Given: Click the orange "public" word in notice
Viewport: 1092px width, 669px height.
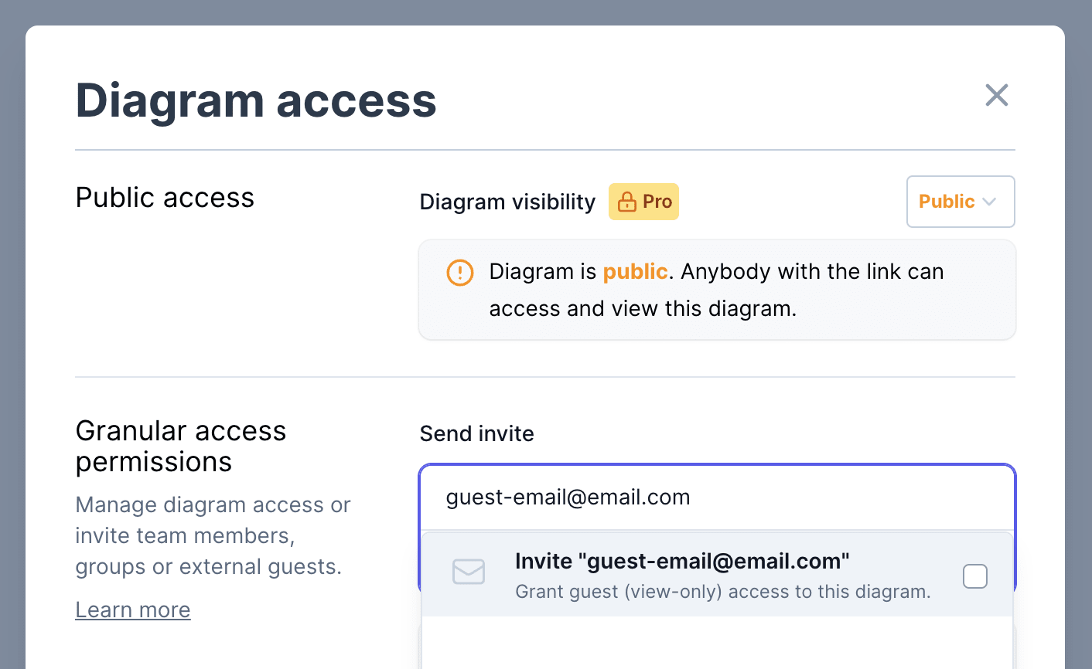Looking at the screenshot, I should (635, 272).
